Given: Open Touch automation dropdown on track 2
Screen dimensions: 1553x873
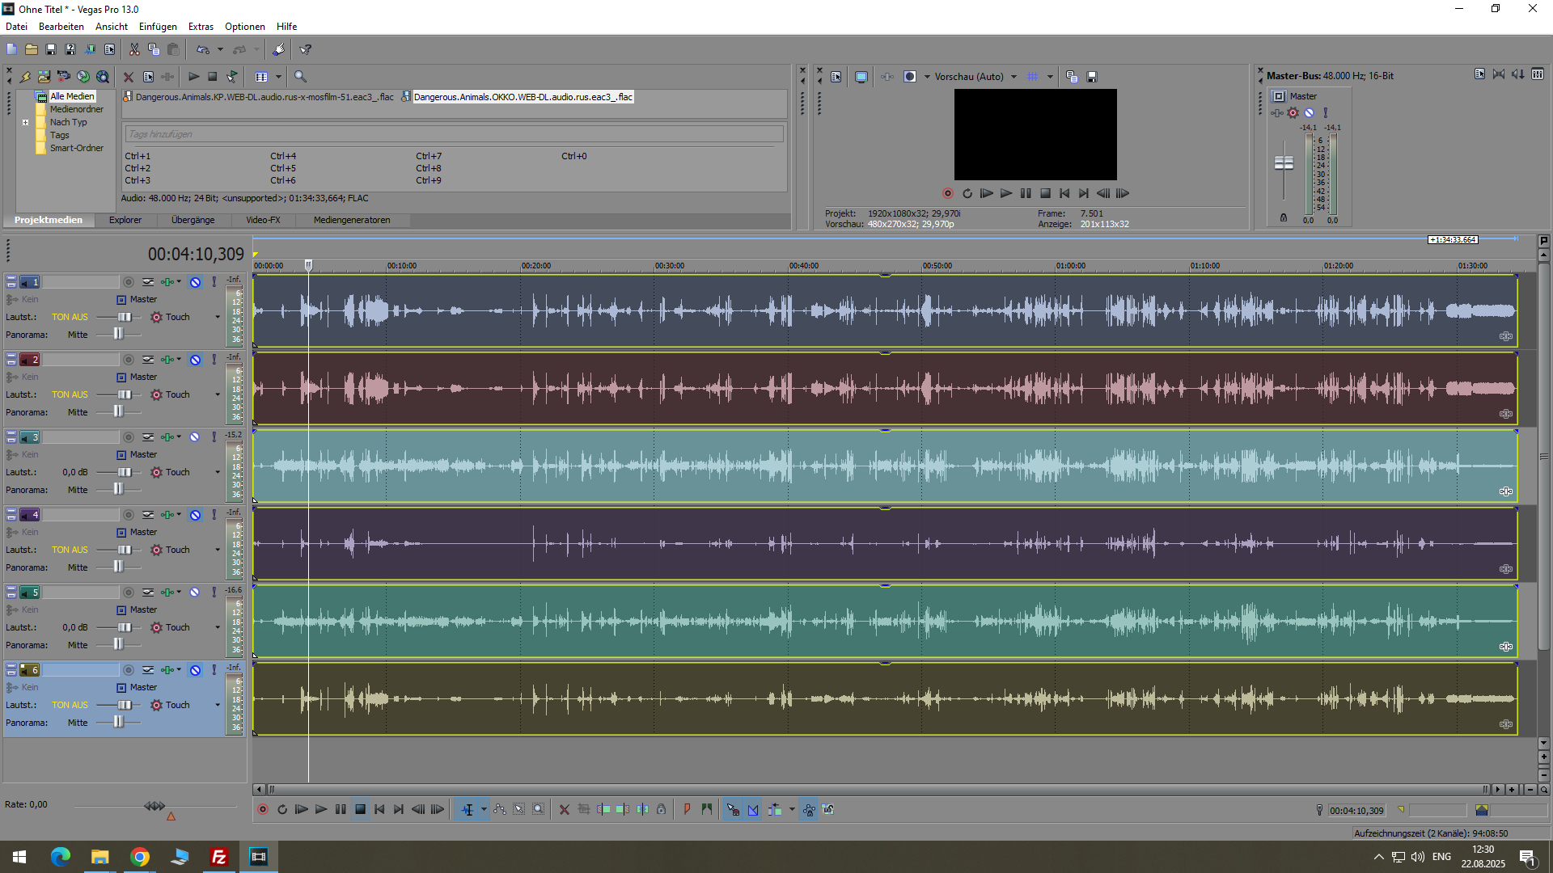Looking at the screenshot, I should coord(217,395).
